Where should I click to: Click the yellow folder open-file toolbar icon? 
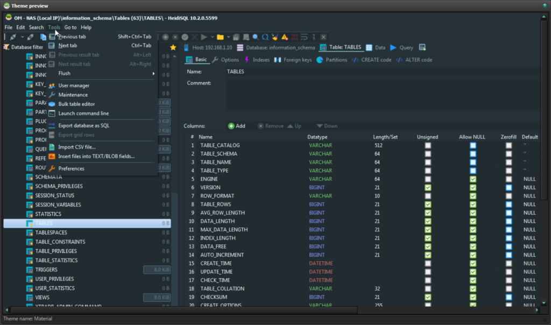pos(220,37)
